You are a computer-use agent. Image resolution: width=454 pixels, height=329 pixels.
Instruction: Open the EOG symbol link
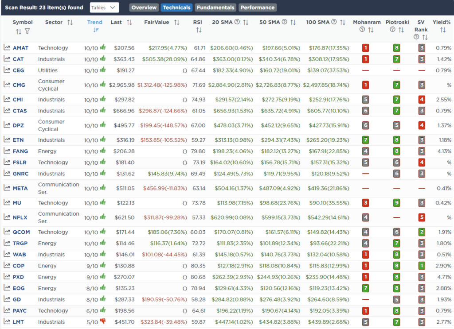(x=19, y=288)
